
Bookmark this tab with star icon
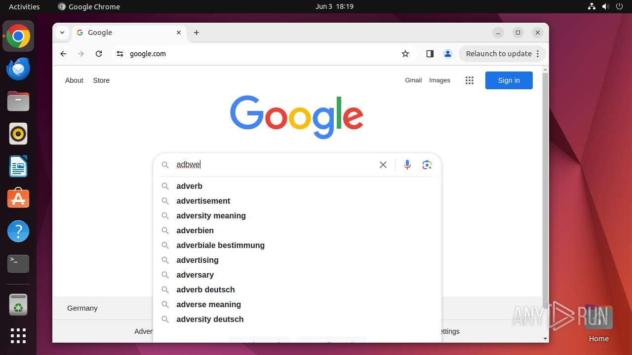click(x=405, y=54)
